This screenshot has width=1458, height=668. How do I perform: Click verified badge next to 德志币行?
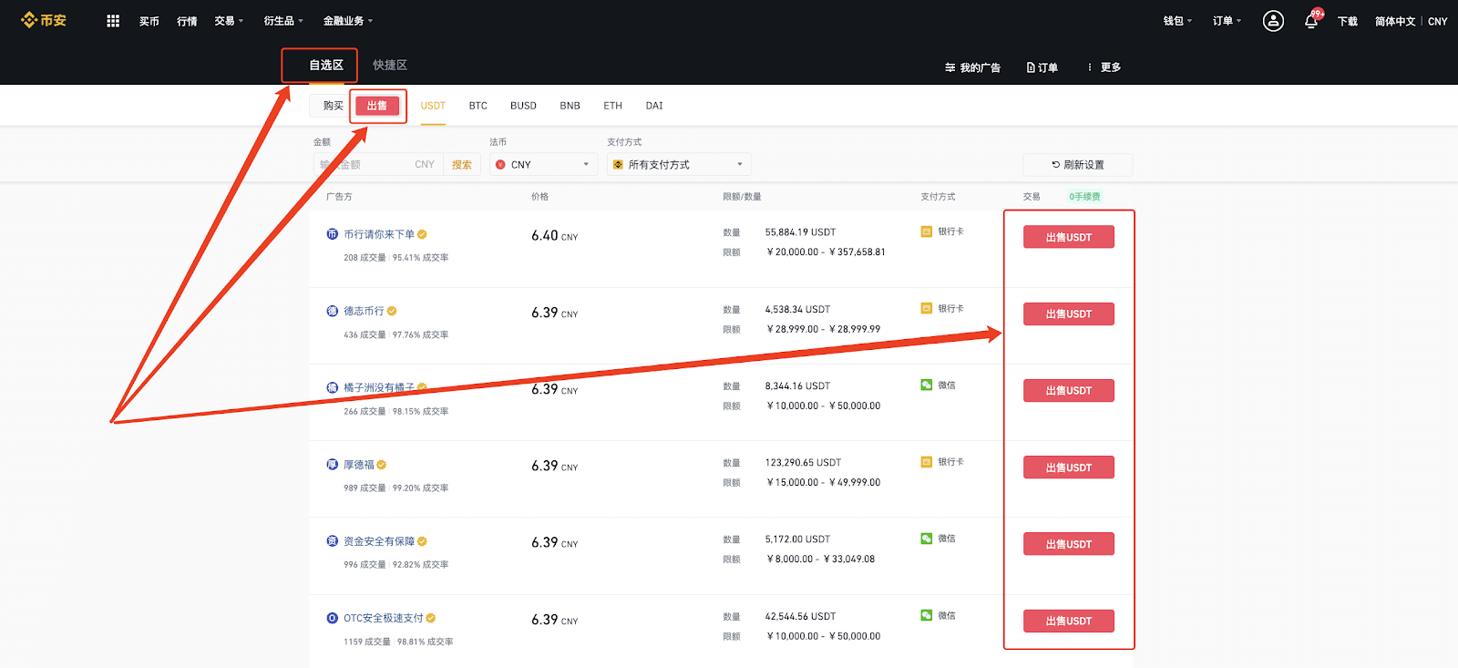point(392,311)
